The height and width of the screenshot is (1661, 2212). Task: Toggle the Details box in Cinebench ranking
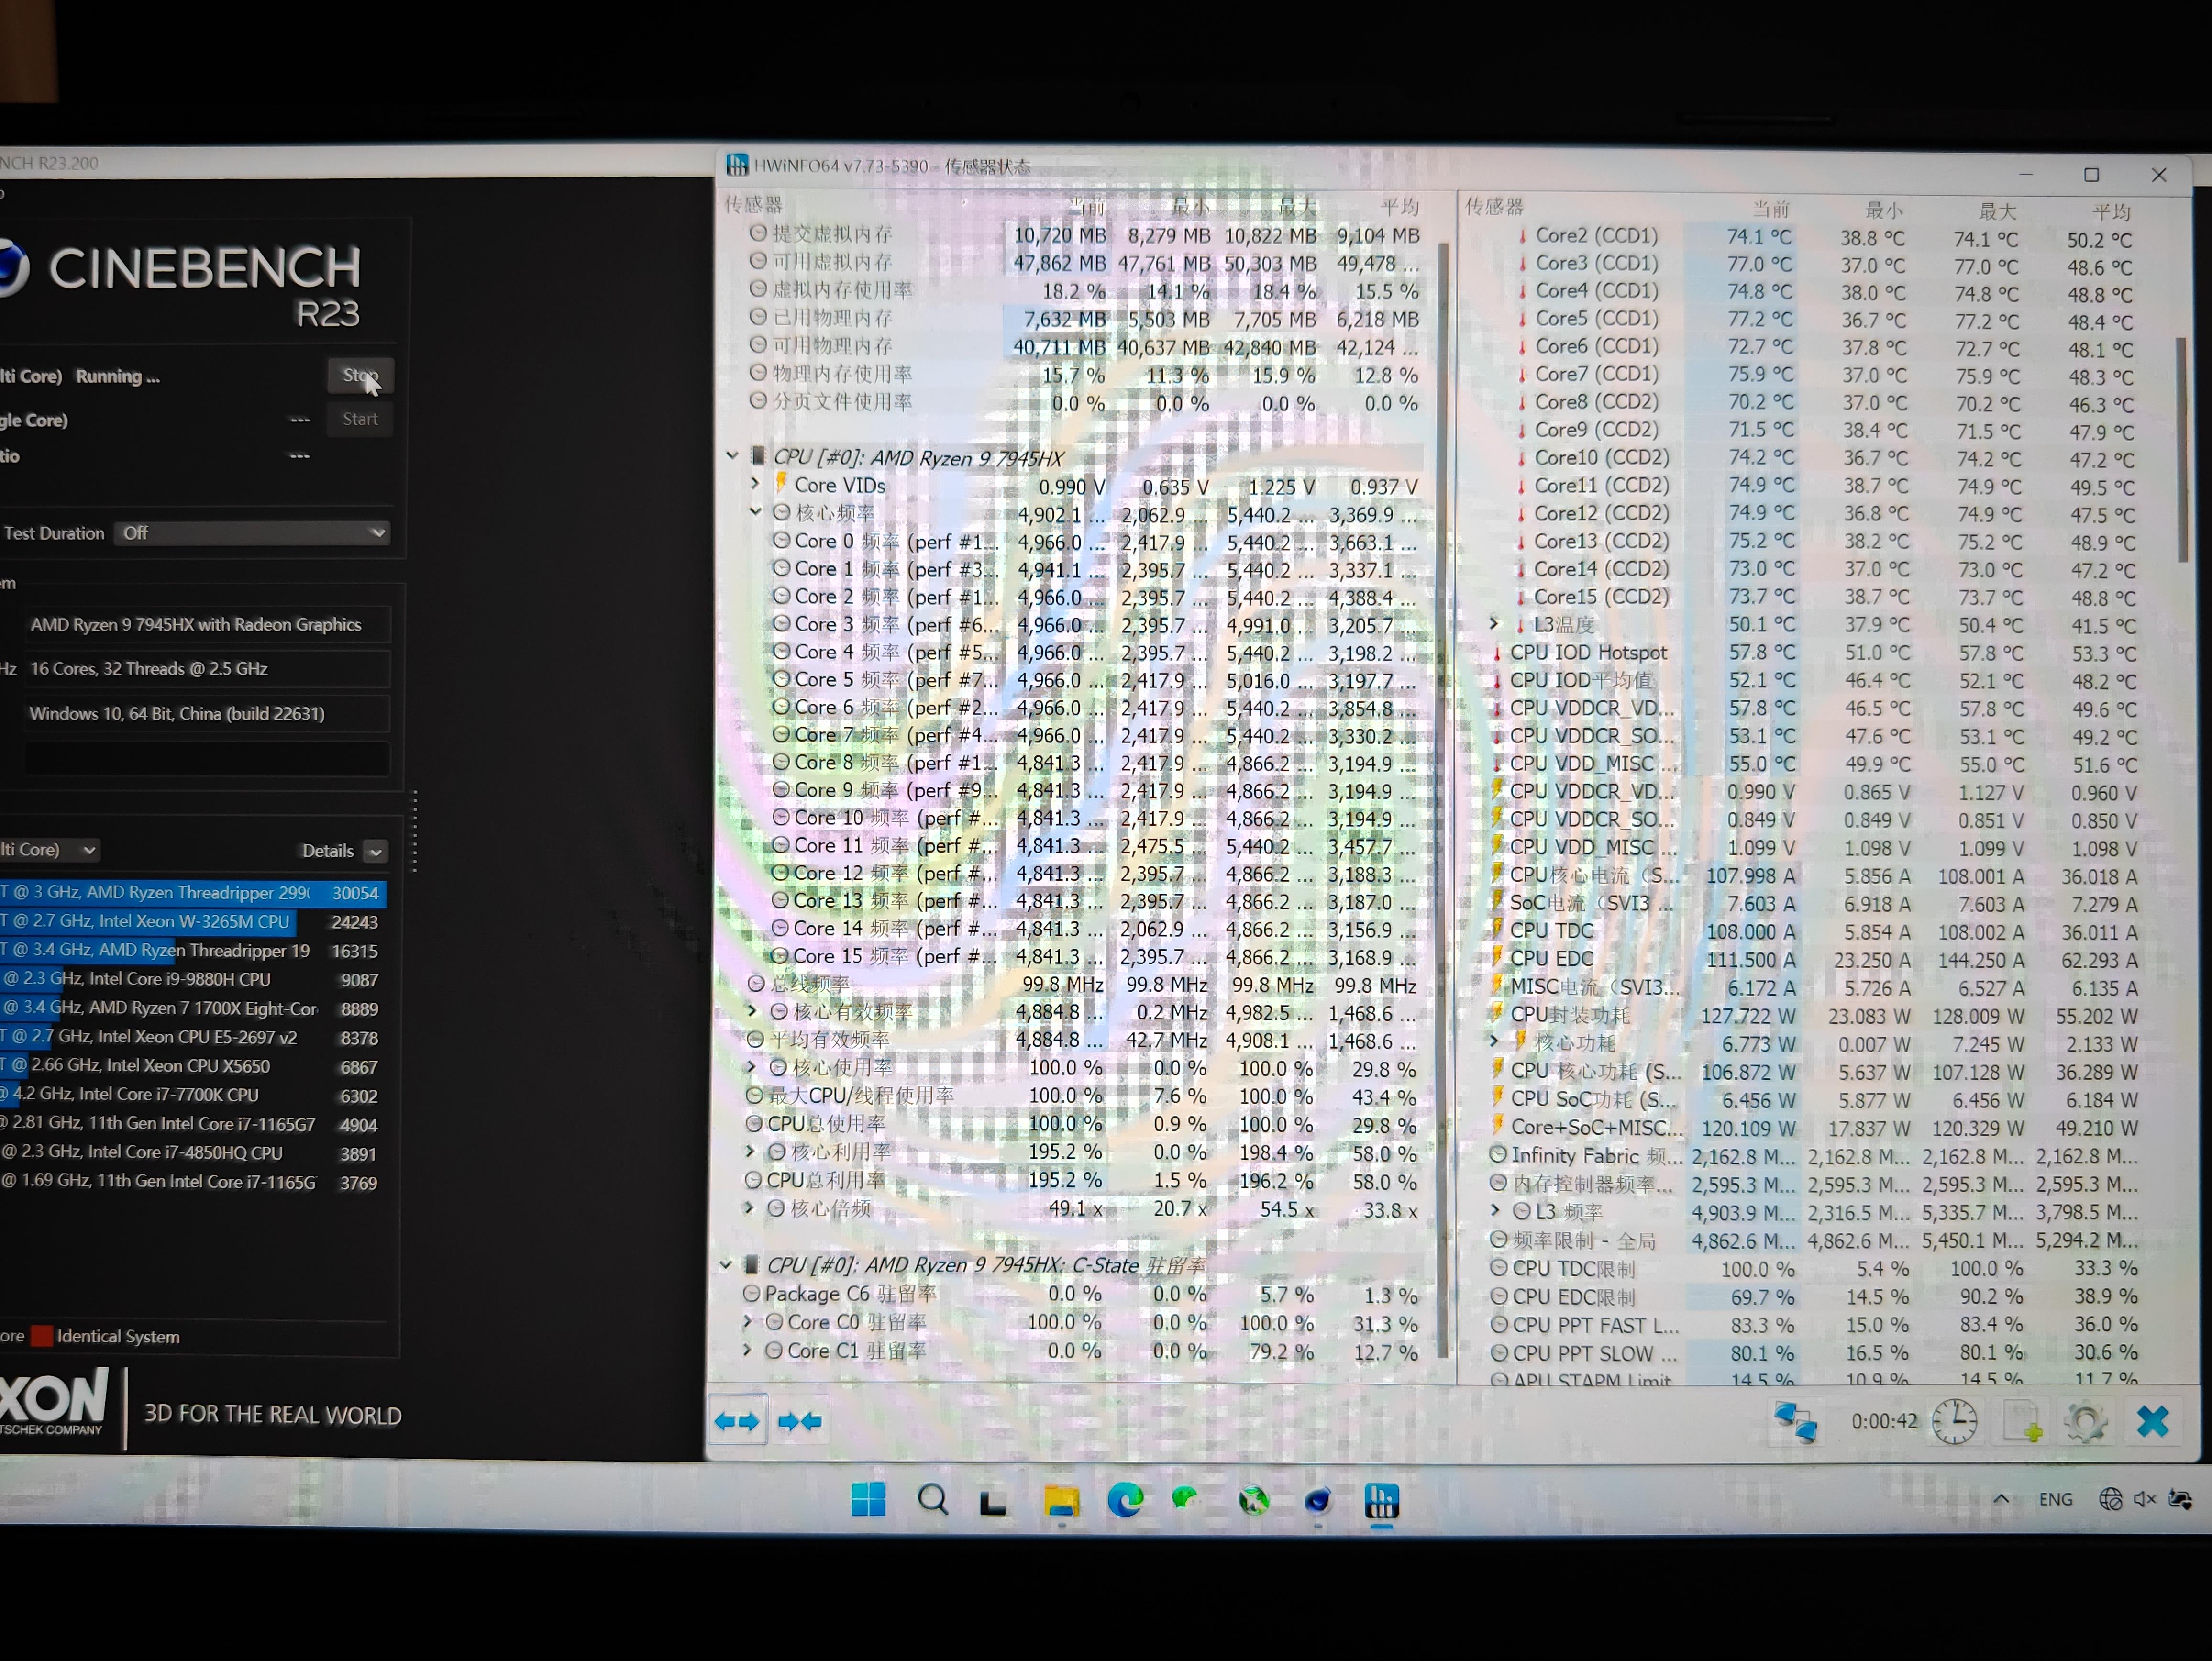tap(376, 851)
